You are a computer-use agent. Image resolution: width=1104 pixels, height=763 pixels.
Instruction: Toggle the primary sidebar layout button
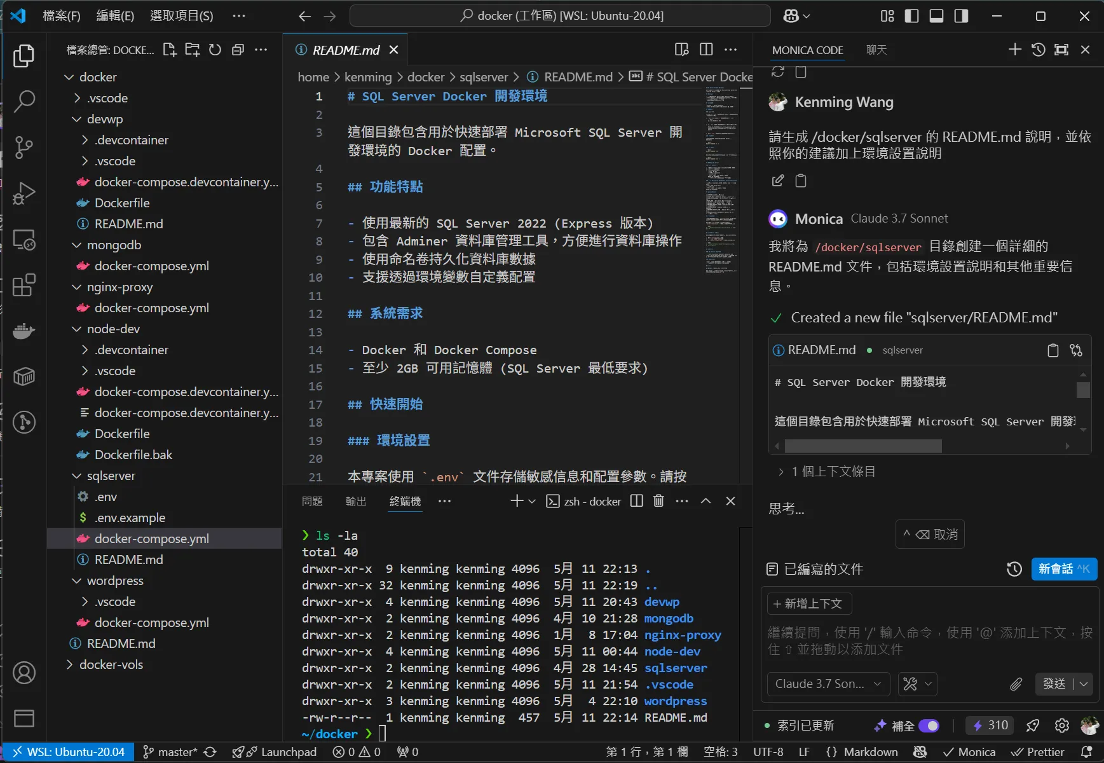[x=911, y=16]
